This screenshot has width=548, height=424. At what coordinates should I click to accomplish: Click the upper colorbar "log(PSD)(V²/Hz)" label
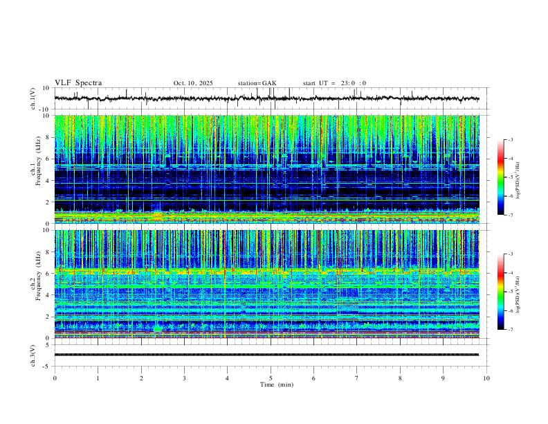coord(518,181)
